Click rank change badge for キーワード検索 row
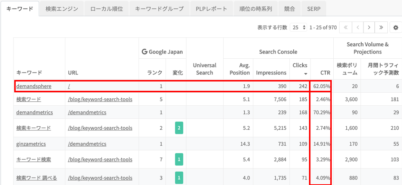Image resolution: width=402 pixels, height=185 pixels. [x=179, y=160]
